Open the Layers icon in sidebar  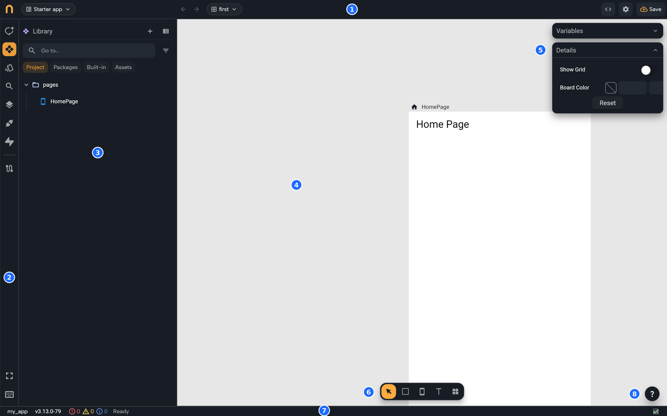(9, 105)
